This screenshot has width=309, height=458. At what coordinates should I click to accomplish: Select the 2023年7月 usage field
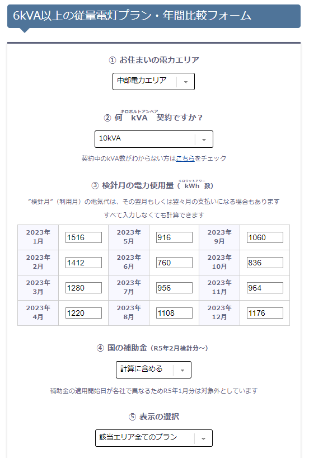[x=174, y=288]
